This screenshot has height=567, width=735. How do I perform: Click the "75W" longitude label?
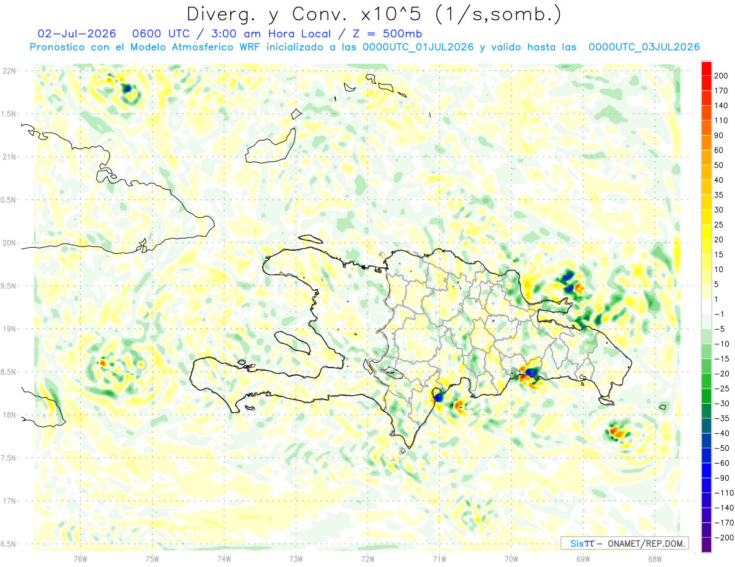pyautogui.click(x=153, y=559)
